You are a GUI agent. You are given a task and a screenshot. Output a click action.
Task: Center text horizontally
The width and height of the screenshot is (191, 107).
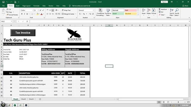[x=50, y=14]
